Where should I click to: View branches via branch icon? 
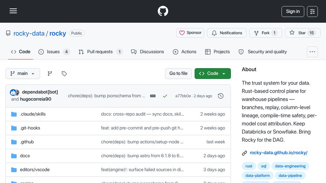point(50,74)
